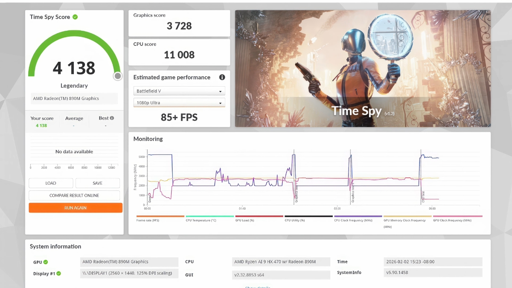This screenshot has height=288, width=512.
Task: Click the DISPLAY1 2560 × 1440 value
Action: [x=129, y=273]
